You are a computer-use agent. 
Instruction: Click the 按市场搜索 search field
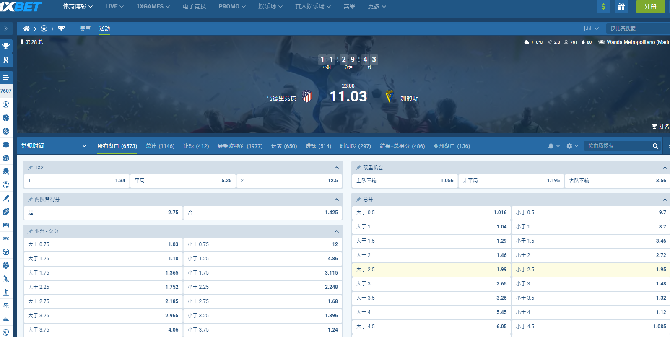point(618,146)
